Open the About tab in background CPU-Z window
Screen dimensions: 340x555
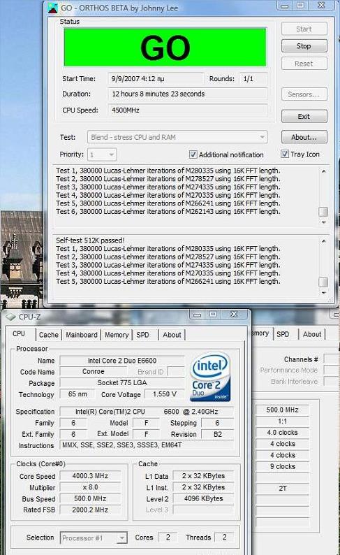pyautogui.click(x=312, y=334)
